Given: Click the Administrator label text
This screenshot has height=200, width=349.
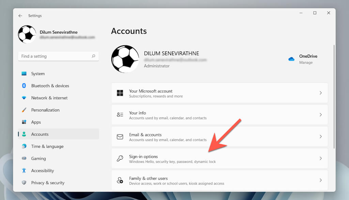Looking at the screenshot, I should tap(157, 66).
